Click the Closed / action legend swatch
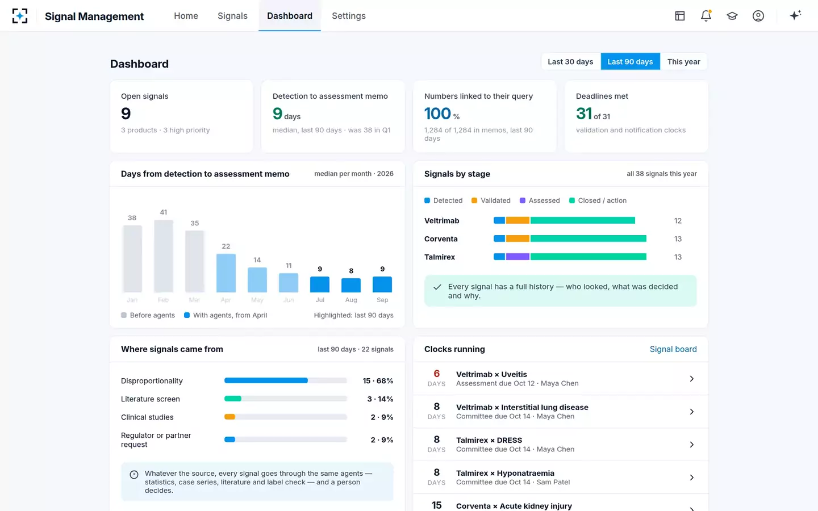This screenshot has width=818, height=511. (572, 200)
